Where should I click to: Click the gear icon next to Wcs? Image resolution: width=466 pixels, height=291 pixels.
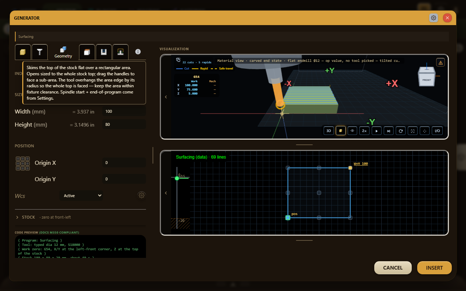click(x=142, y=195)
